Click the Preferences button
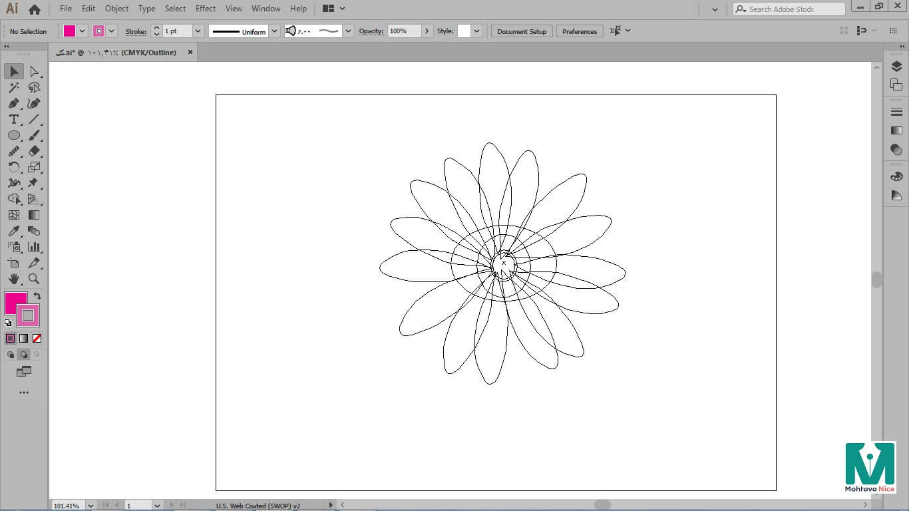Viewport: 909px width, 511px height. (580, 31)
